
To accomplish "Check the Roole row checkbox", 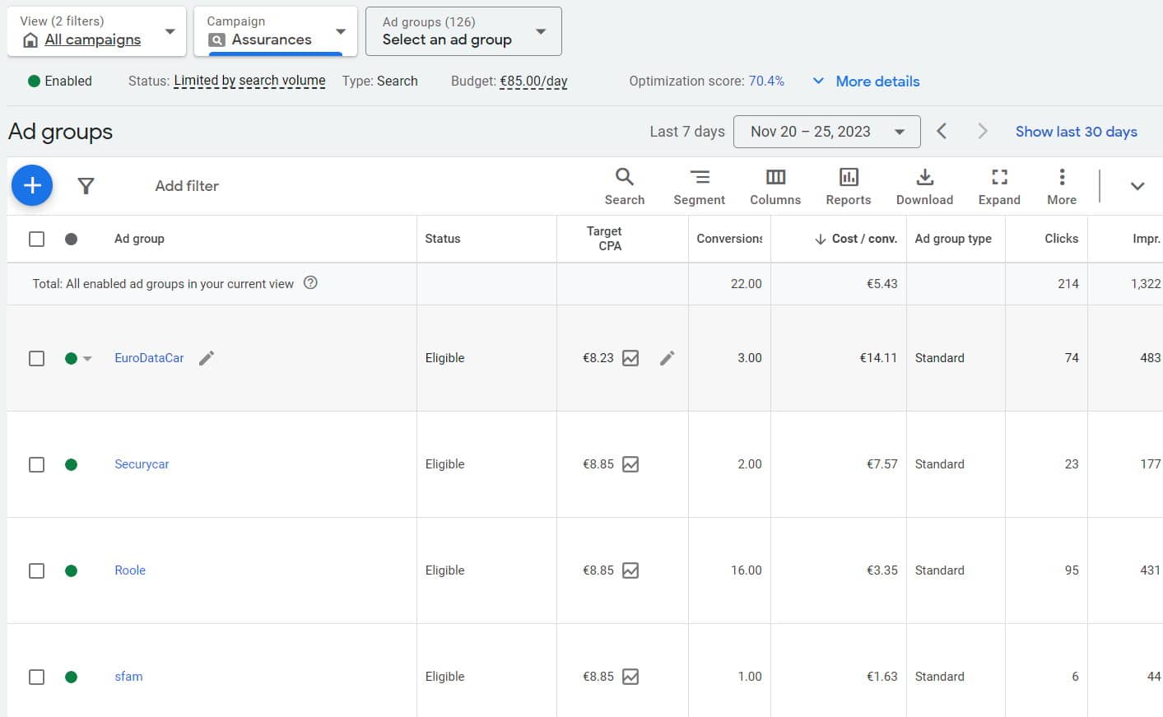I will point(36,570).
